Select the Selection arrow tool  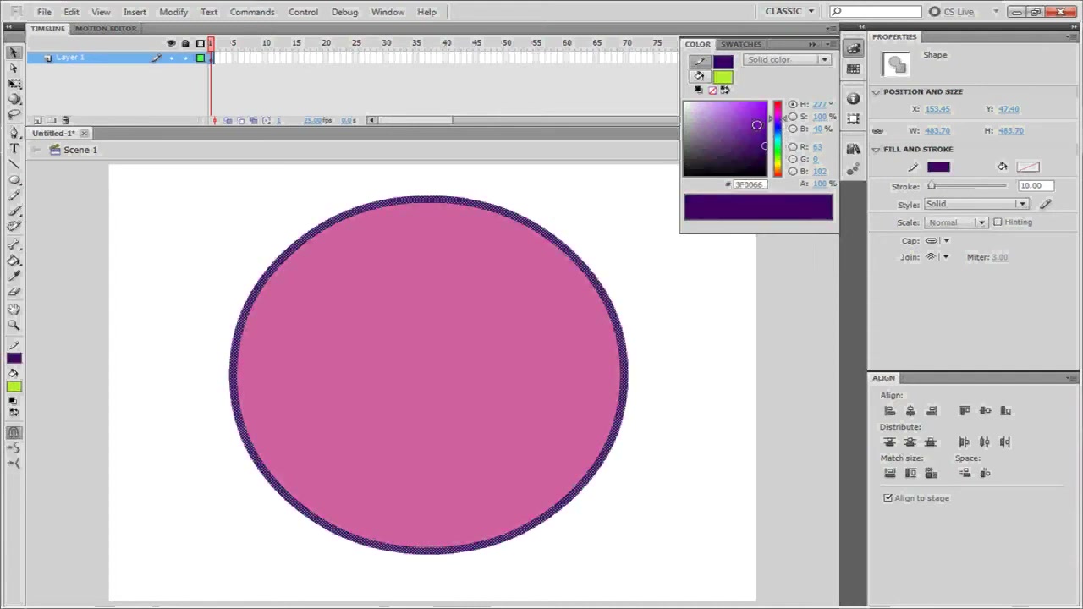14,52
